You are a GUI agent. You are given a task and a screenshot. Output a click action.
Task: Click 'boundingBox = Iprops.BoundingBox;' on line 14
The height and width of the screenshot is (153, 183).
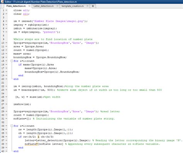coord(40,57)
